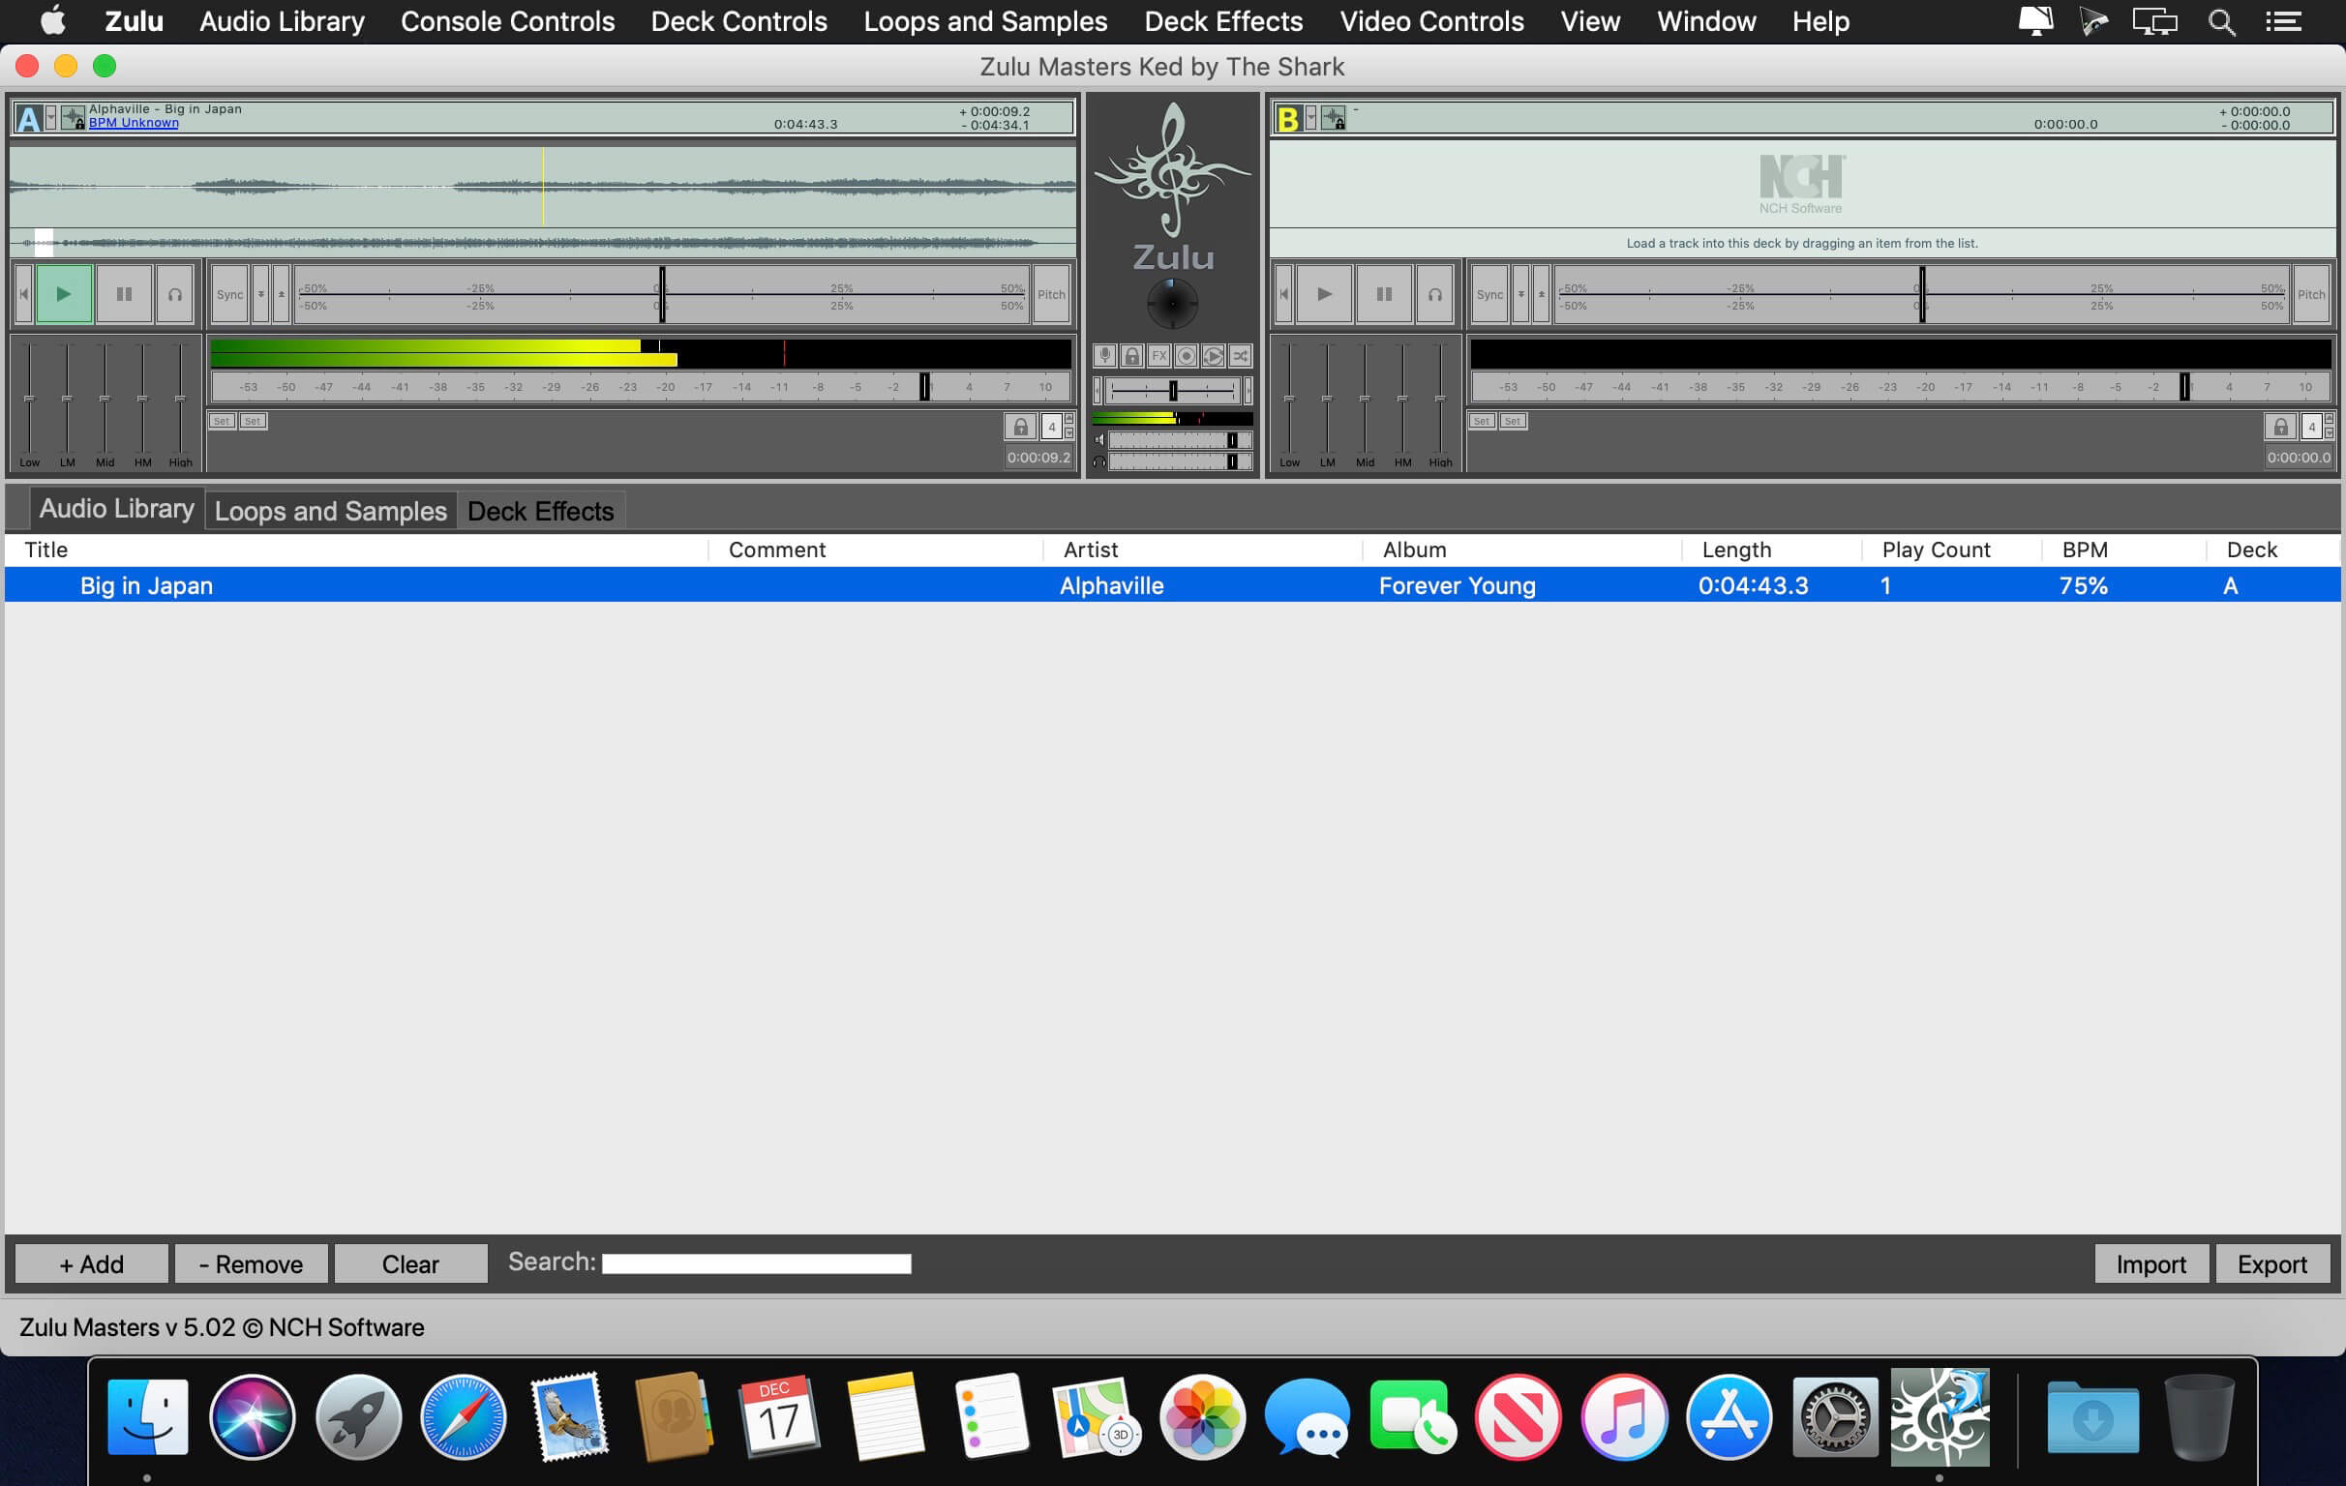This screenshot has width=2346, height=1486.
Task: Click the master volume speaker icon
Action: [x=1098, y=440]
